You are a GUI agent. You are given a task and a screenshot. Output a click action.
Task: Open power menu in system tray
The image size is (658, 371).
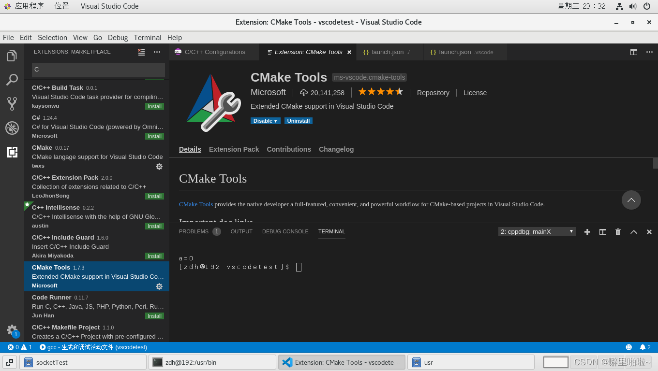pyautogui.click(x=647, y=6)
